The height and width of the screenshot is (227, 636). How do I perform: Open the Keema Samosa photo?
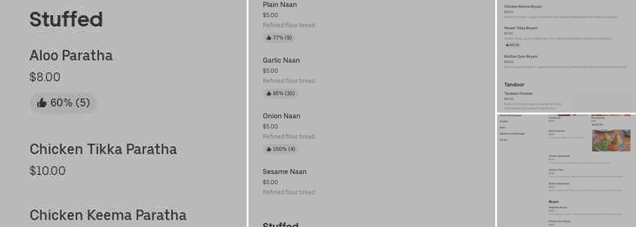[x=611, y=140]
